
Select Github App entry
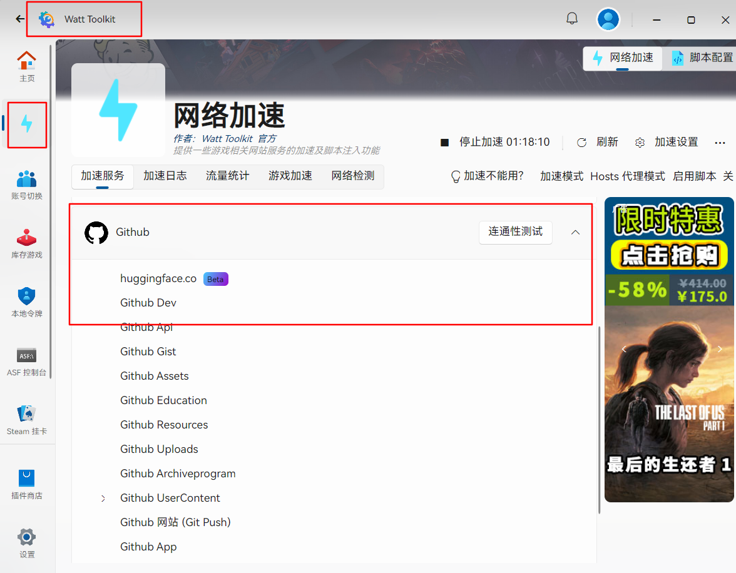(148, 547)
